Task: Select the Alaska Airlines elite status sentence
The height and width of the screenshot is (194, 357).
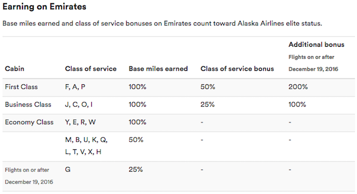Action: click(162, 23)
